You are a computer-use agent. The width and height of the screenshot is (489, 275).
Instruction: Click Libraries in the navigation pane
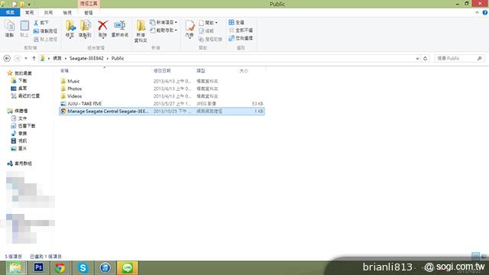(18, 111)
